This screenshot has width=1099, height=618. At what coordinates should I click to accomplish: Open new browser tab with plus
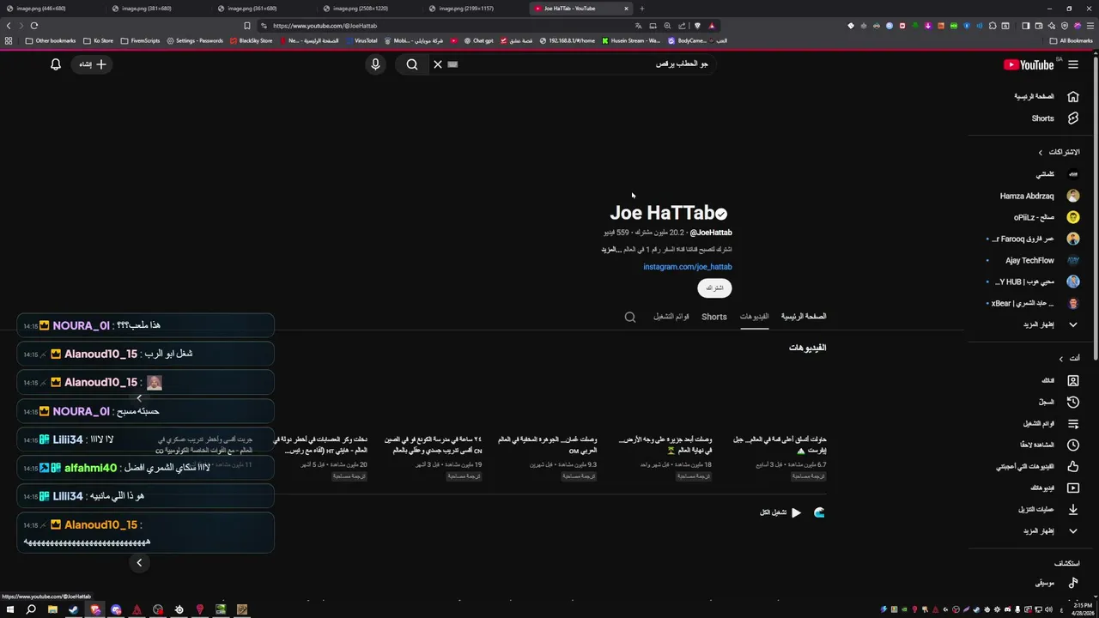[641, 9]
